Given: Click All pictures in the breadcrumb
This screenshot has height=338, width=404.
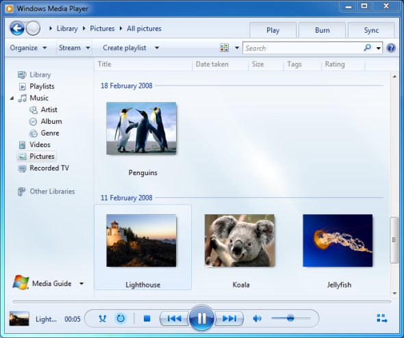Looking at the screenshot, I should 144,28.
